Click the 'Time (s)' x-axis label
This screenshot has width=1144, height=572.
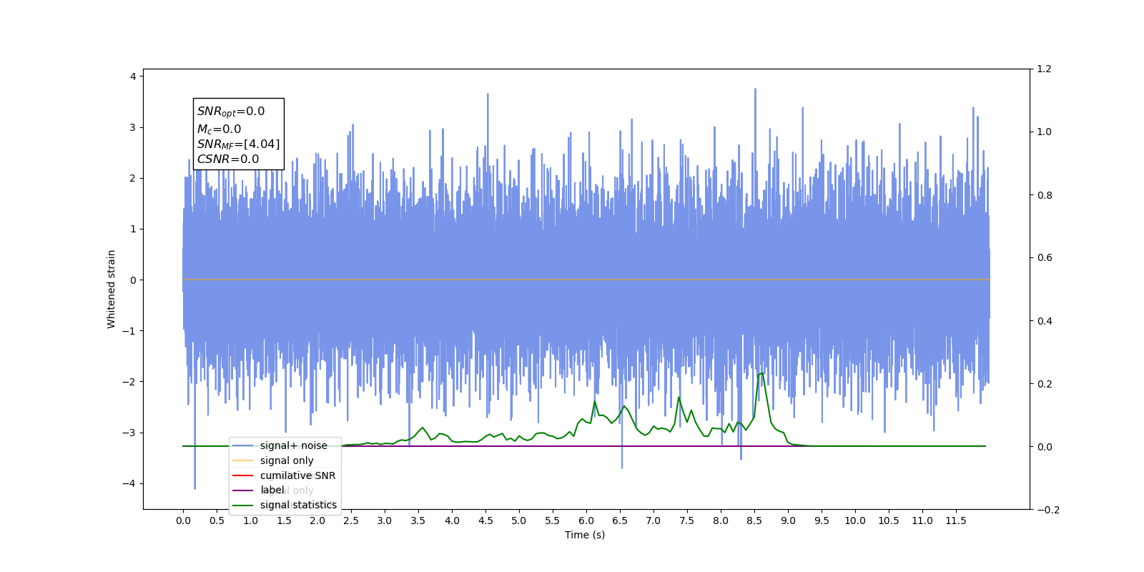coord(585,535)
